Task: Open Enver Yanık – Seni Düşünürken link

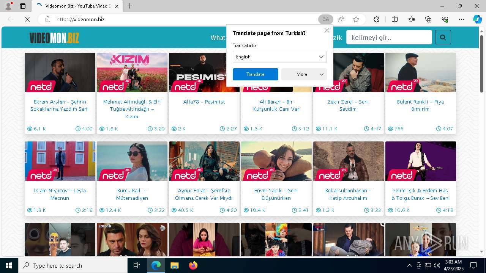Action: point(276,194)
